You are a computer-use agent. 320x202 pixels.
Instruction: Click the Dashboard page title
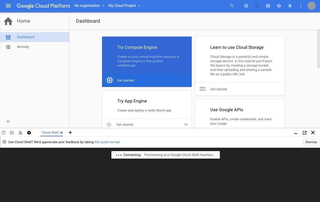pyautogui.click(x=88, y=21)
